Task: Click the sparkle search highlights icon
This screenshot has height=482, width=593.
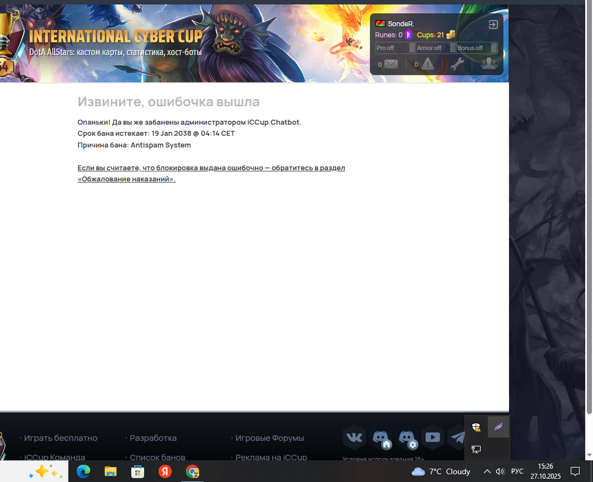Action: pos(46,472)
